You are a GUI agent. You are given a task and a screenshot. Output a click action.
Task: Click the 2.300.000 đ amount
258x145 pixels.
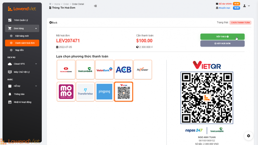tap(146, 47)
